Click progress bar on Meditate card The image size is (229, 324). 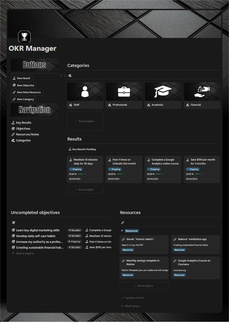tap(82, 174)
